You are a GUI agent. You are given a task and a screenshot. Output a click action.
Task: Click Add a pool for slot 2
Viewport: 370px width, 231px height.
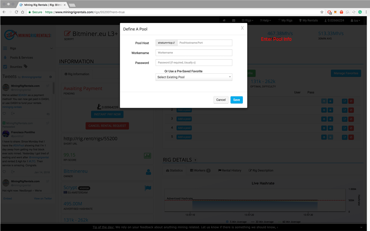[x=184, y=110]
